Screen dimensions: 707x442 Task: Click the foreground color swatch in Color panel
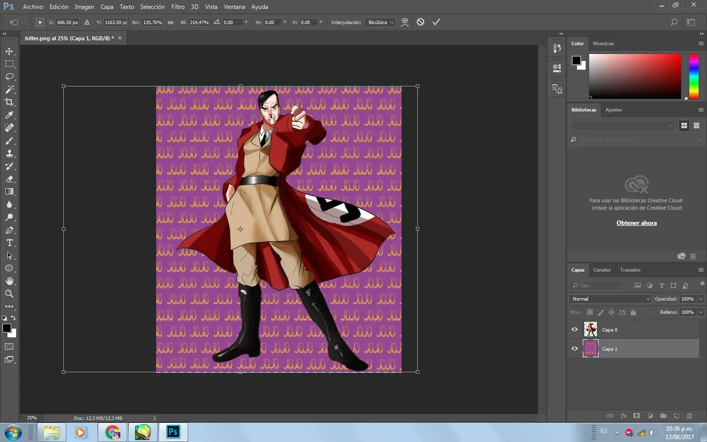(x=576, y=60)
